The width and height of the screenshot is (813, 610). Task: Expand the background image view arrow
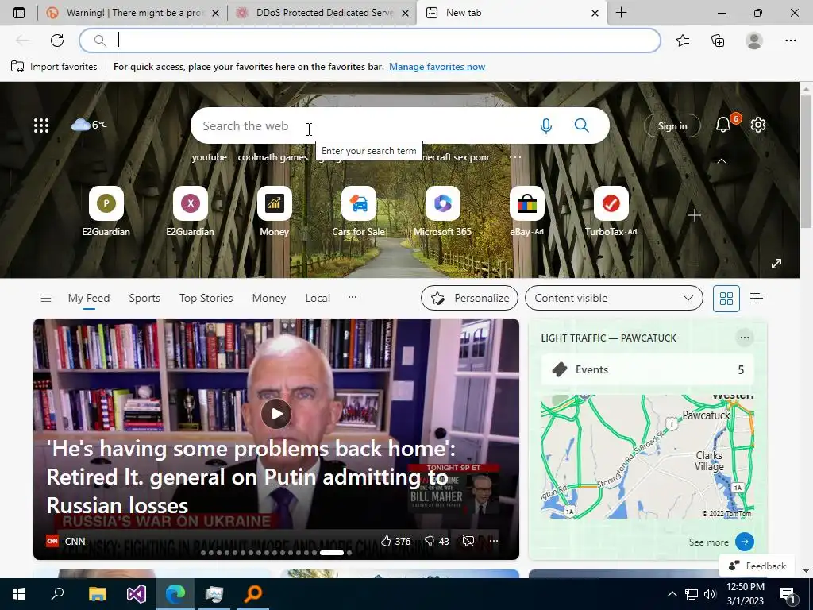click(x=776, y=264)
